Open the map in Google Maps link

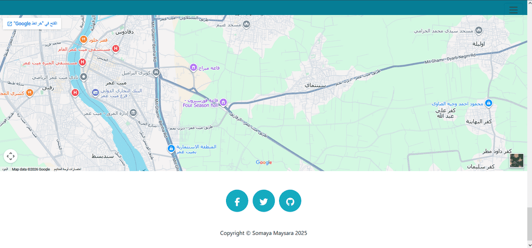pyautogui.click(x=32, y=23)
